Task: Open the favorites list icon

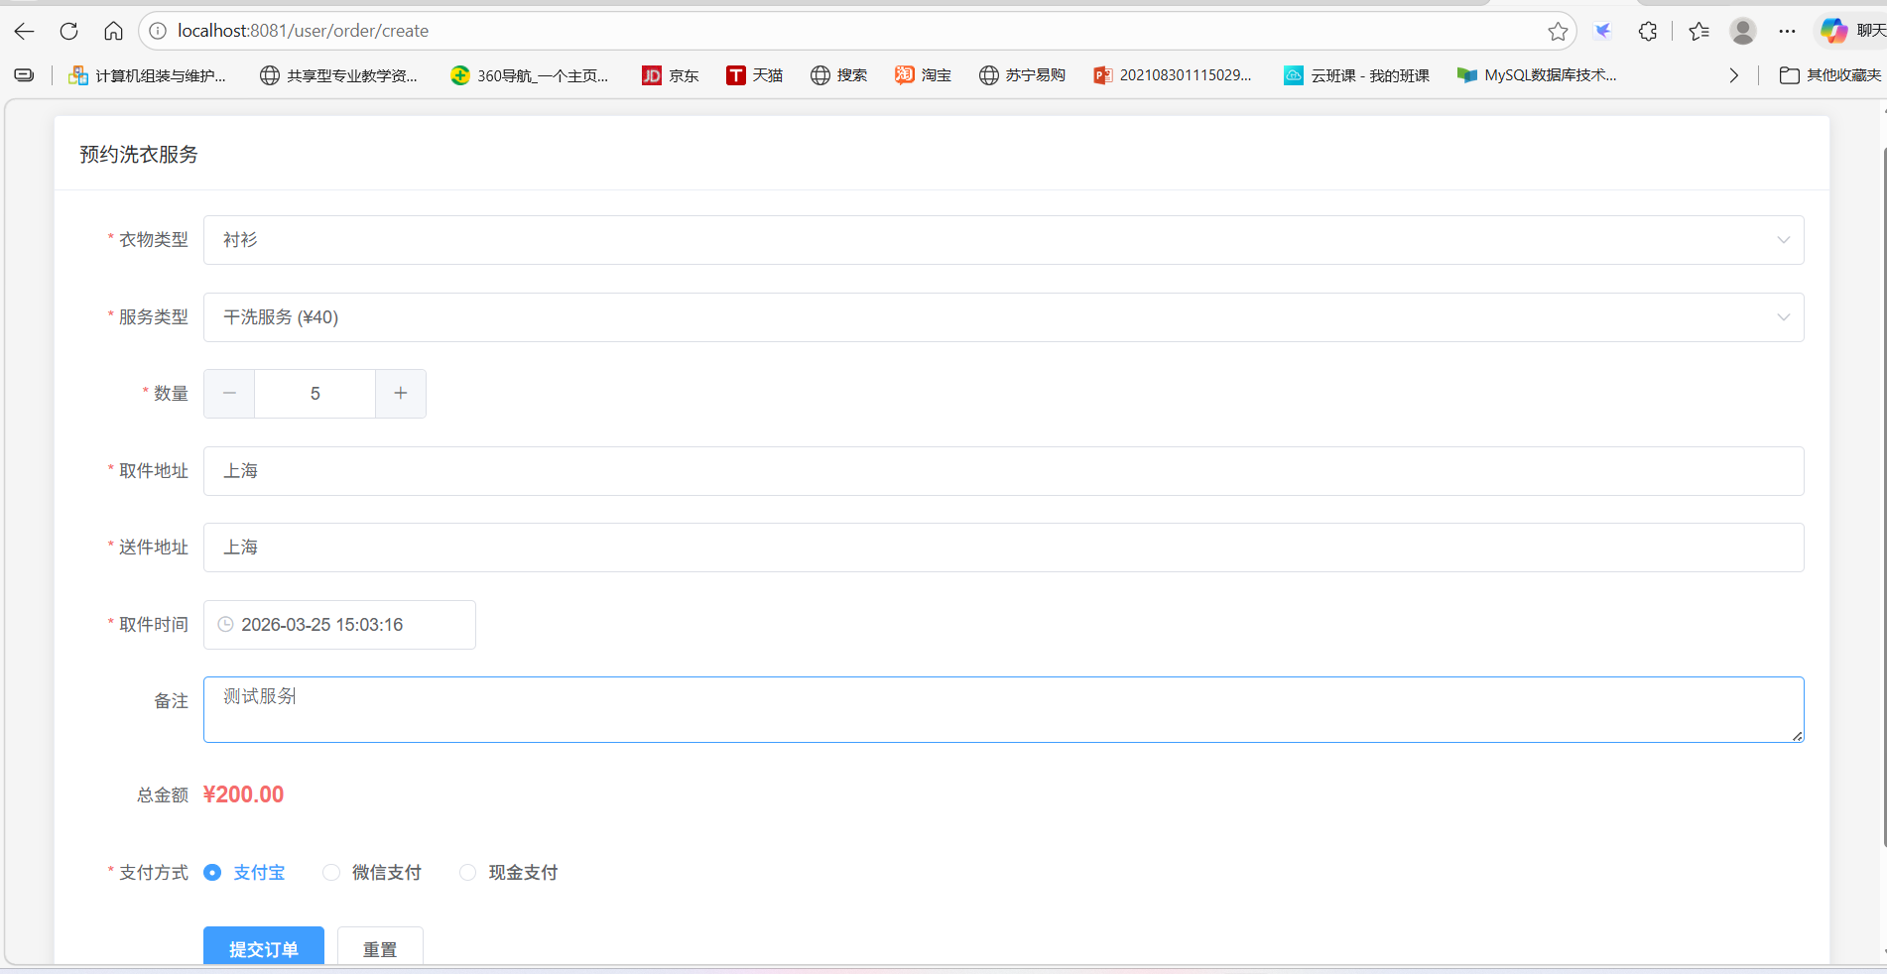Action: 1698,31
